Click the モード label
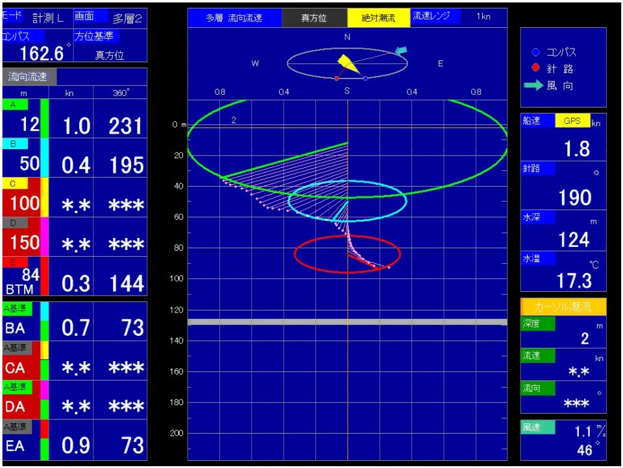The width and height of the screenshot is (623, 468). [12, 16]
